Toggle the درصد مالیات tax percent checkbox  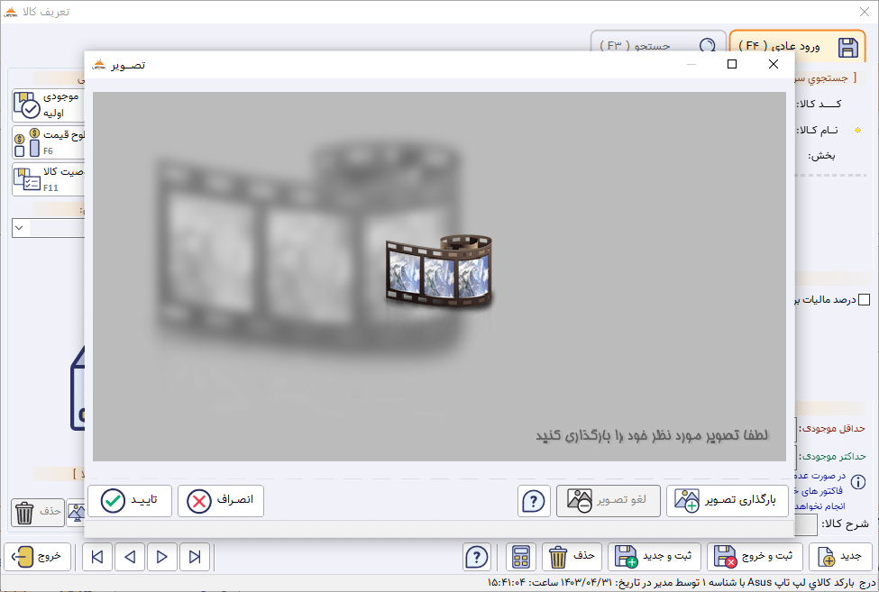[x=865, y=300]
